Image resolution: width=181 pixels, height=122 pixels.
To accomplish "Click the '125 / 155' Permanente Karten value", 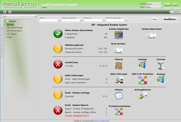I will (103, 49).
